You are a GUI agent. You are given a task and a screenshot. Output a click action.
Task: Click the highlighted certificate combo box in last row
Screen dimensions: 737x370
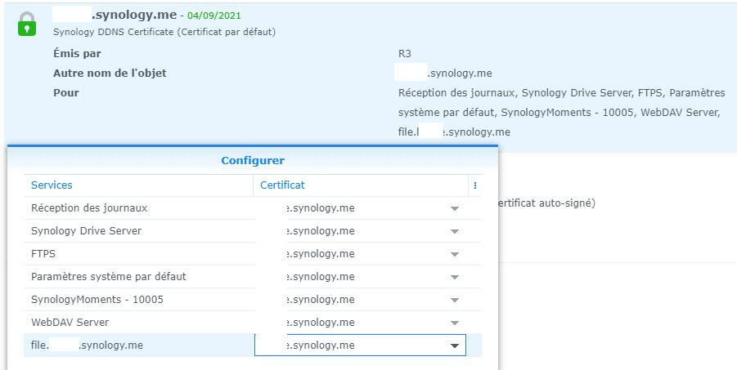tap(360, 345)
